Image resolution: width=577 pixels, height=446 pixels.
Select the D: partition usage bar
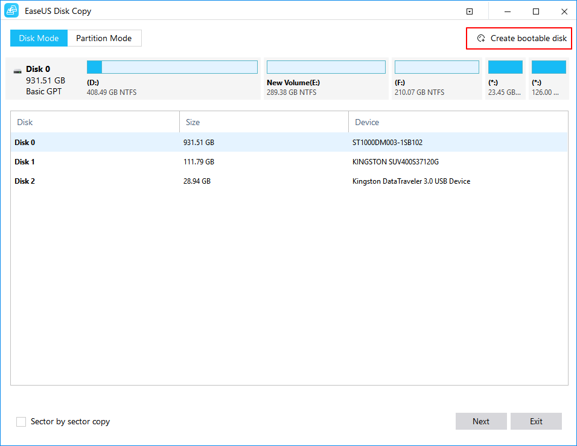pyautogui.click(x=172, y=67)
